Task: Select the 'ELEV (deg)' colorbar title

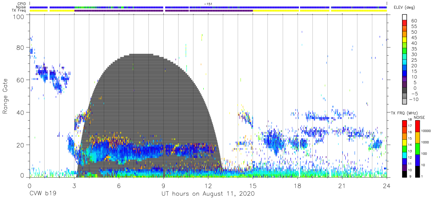Action: coord(405,7)
